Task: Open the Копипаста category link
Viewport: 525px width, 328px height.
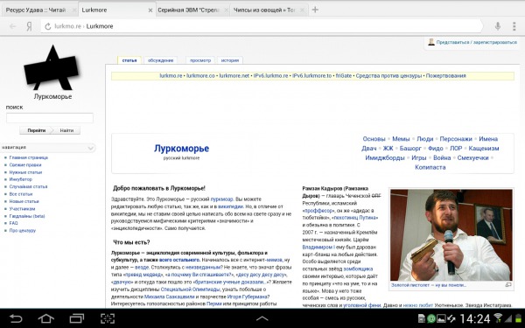Action: 430,167
